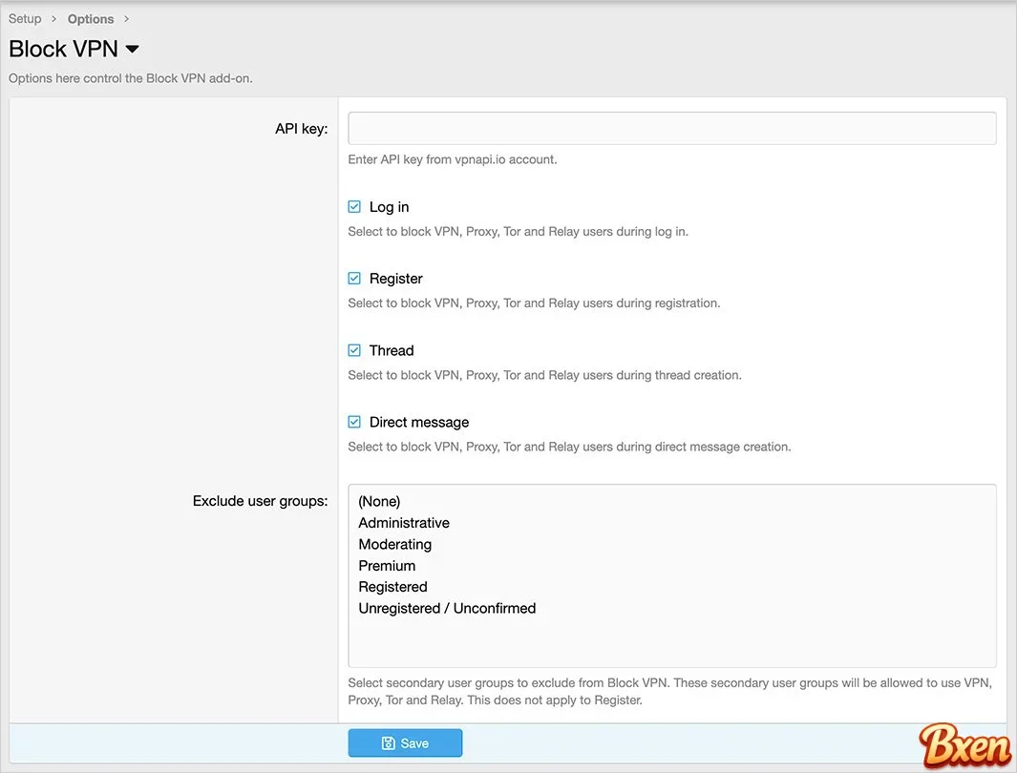1017x773 pixels.
Task: Select (None) in Exclude user groups
Action: click(379, 501)
